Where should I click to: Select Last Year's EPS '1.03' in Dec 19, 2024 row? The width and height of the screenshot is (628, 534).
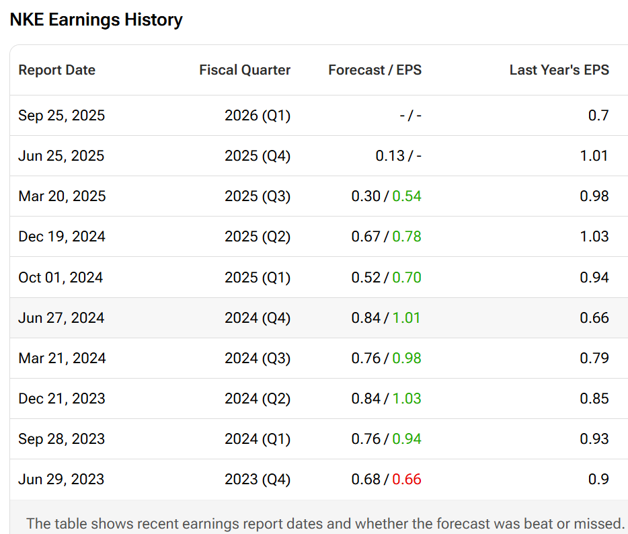coord(594,237)
